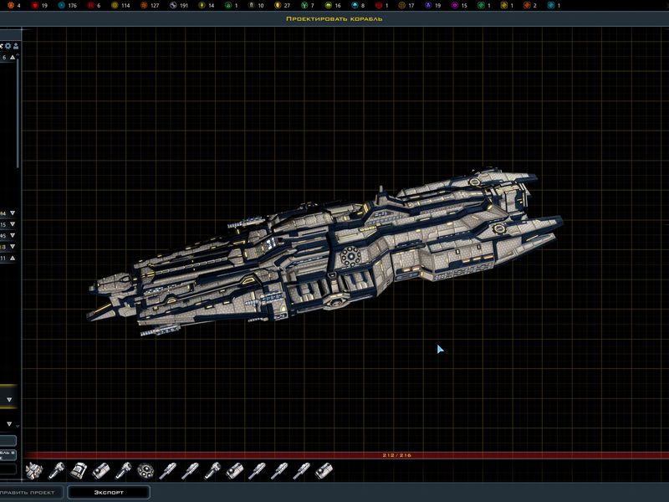Click the gray globe resource icon showing 191
This screenshot has height=502, width=669.
(173, 6)
